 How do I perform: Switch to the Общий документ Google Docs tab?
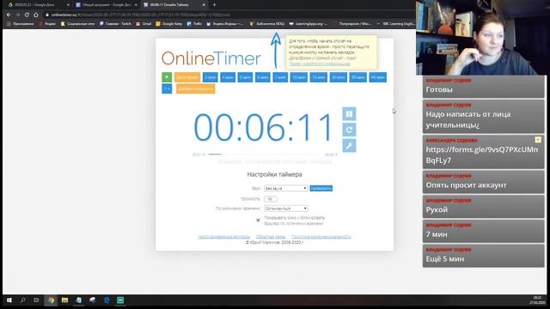point(106,5)
